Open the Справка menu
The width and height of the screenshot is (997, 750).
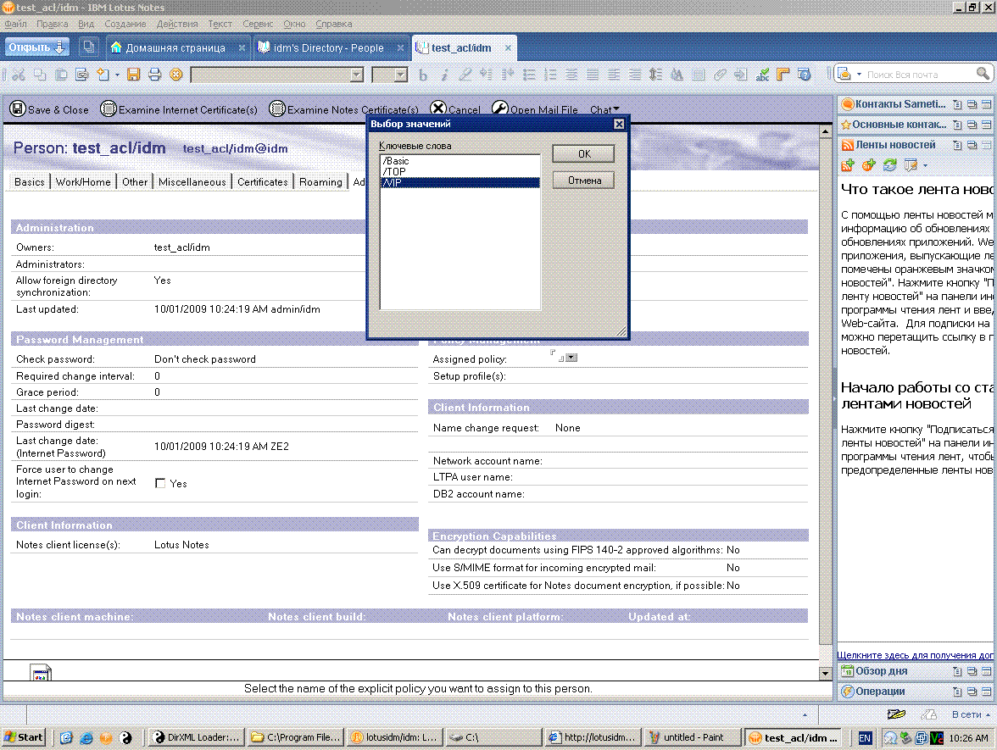[334, 24]
